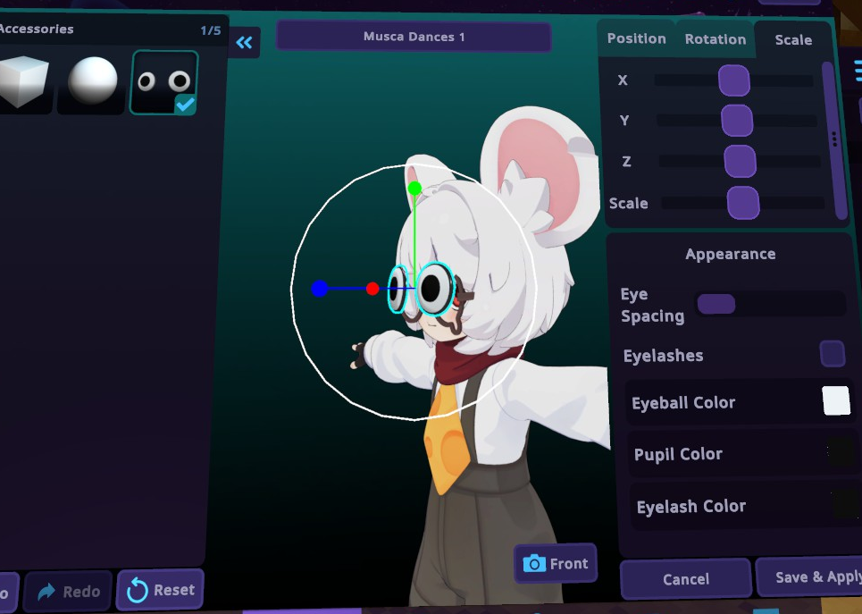Screen dimensions: 862x614
Task: Switch to the Scale tab
Action: pyautogui.click(x=793, y=40)
